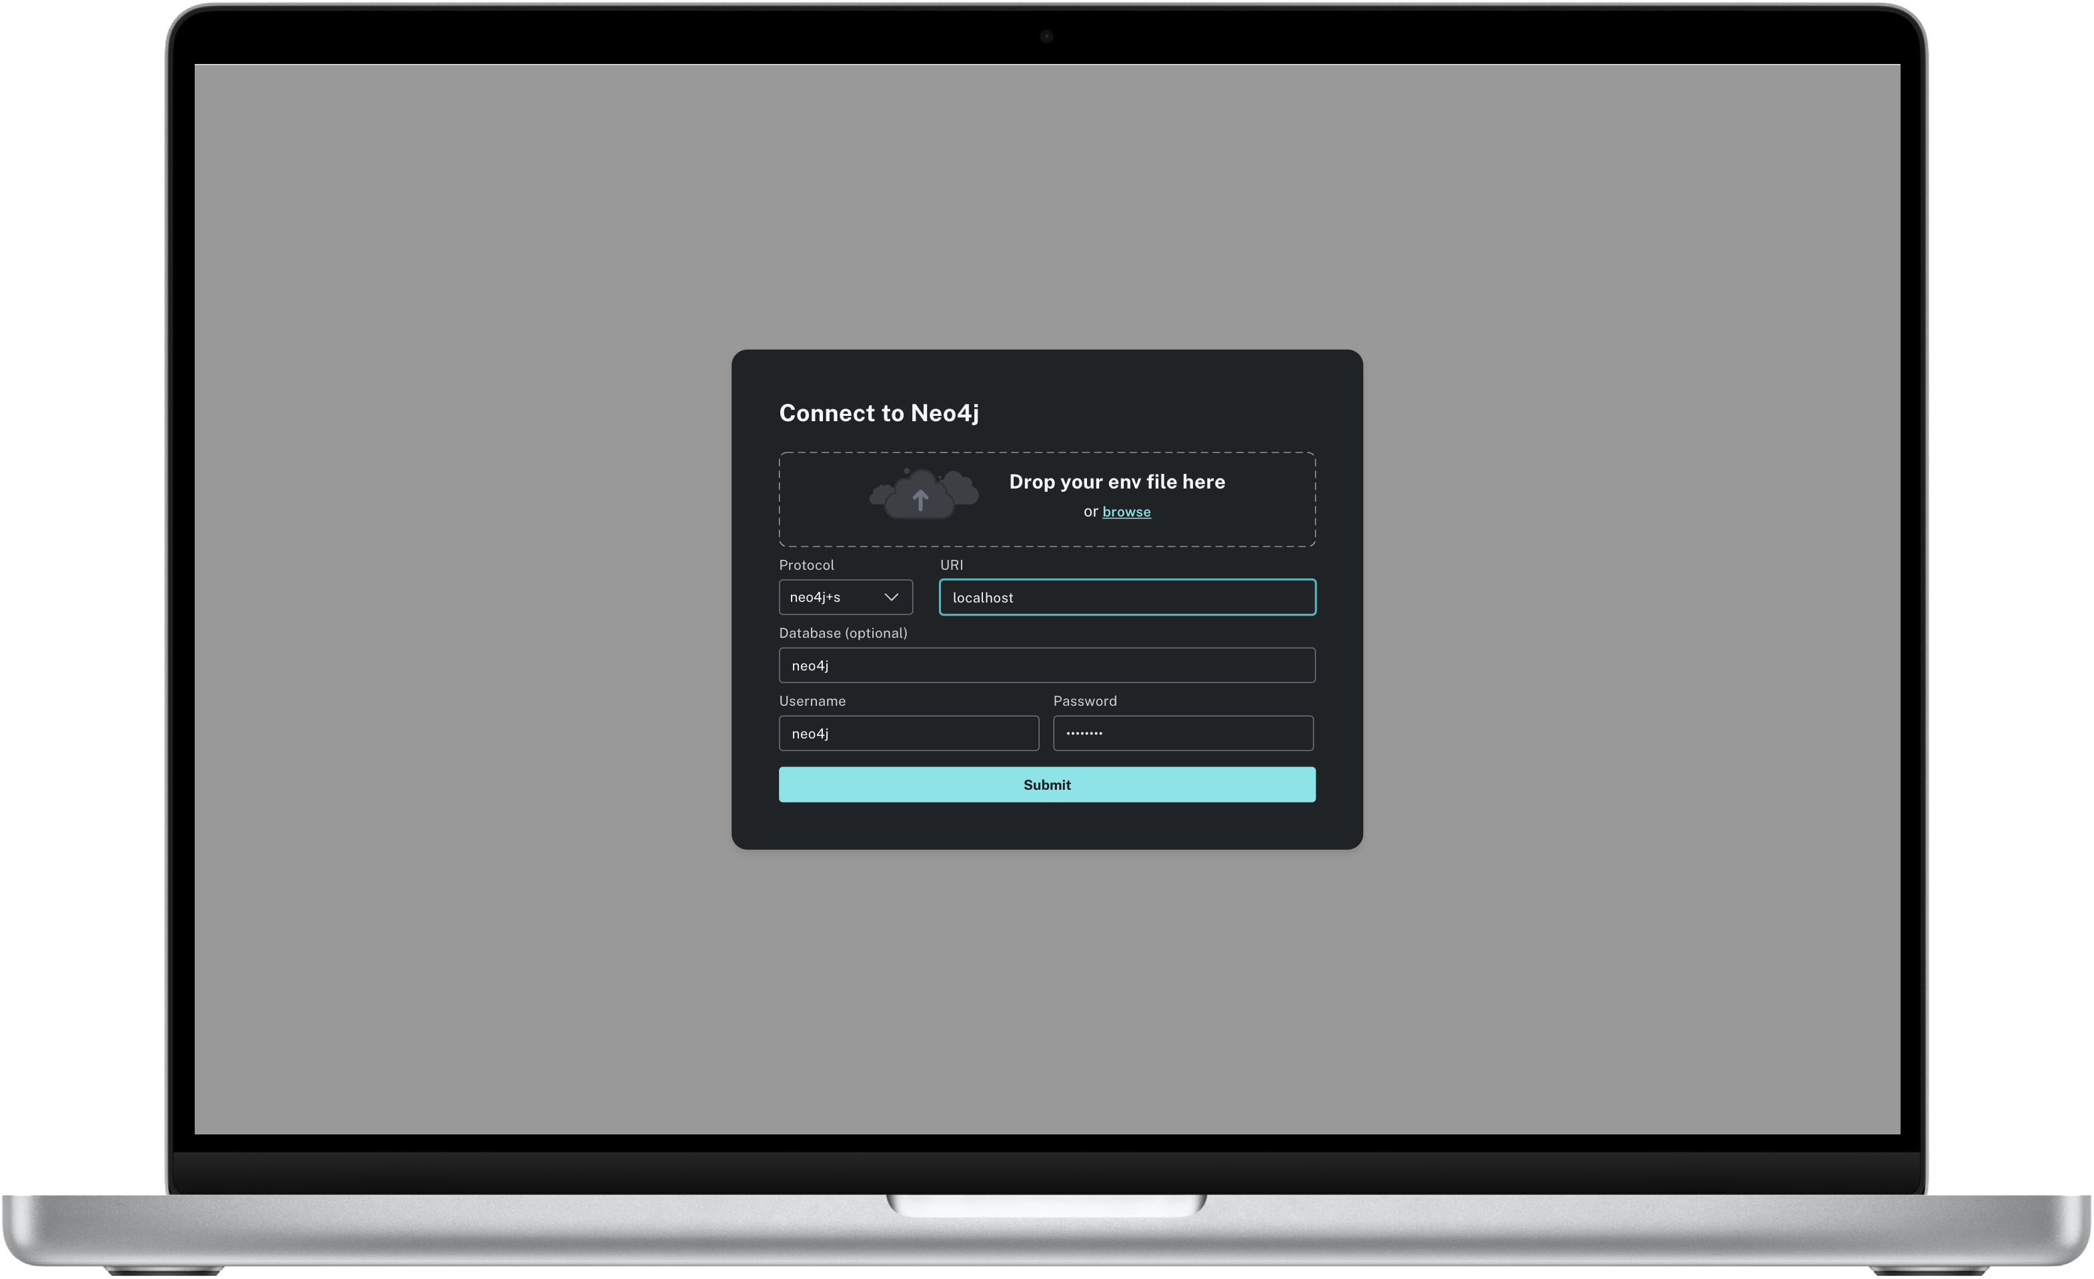Click the cloud upload icon
This screenshot has height=1279, width=2094.
pyautogui.click(x=923, y=493)
